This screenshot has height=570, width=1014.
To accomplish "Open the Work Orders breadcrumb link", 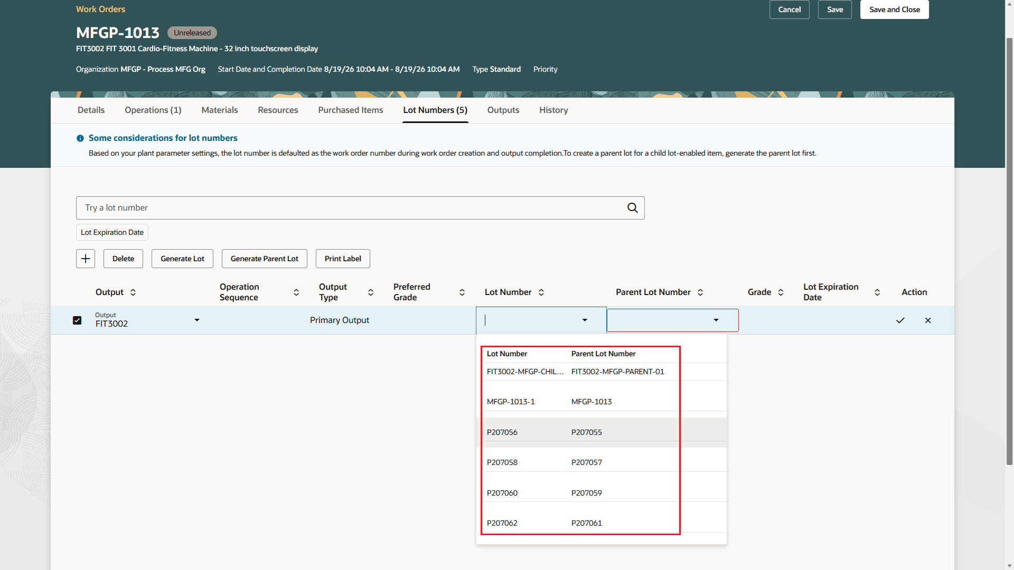I will [x=100, y=9].
